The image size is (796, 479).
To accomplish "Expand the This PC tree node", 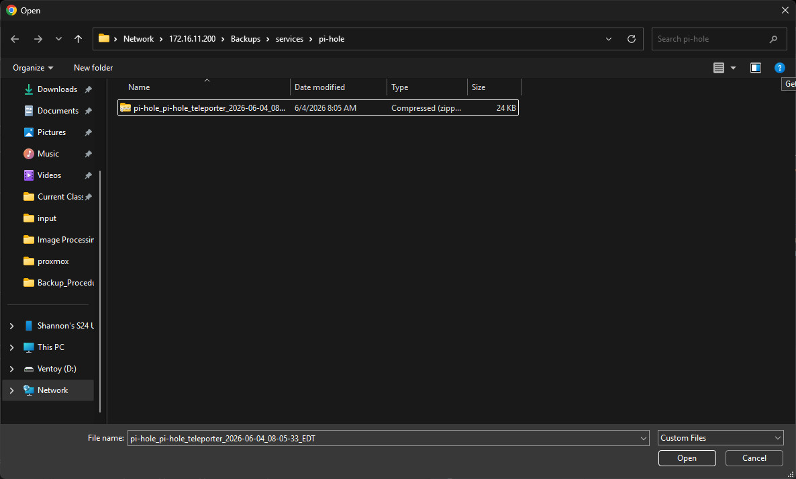I will pos(11,347).
